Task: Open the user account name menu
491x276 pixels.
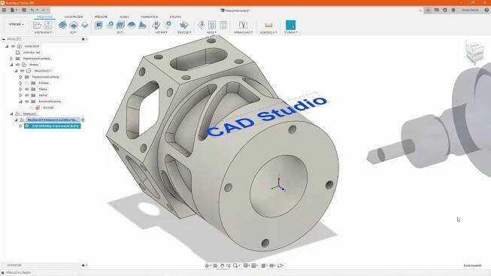Action: (x=471, y=10)
